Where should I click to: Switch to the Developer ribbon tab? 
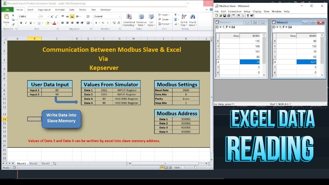coord(106,10)
